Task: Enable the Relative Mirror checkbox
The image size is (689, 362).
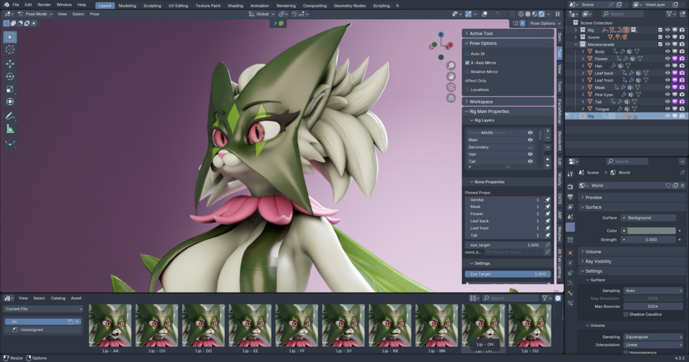Action: click(467, 71)
